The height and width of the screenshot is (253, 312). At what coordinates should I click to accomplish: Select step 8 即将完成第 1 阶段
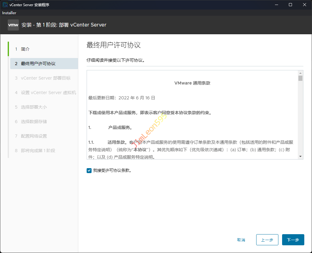click(38, 151)
